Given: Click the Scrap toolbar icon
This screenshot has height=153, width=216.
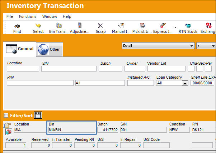Looking at the screenshot, I should [100, 26].
